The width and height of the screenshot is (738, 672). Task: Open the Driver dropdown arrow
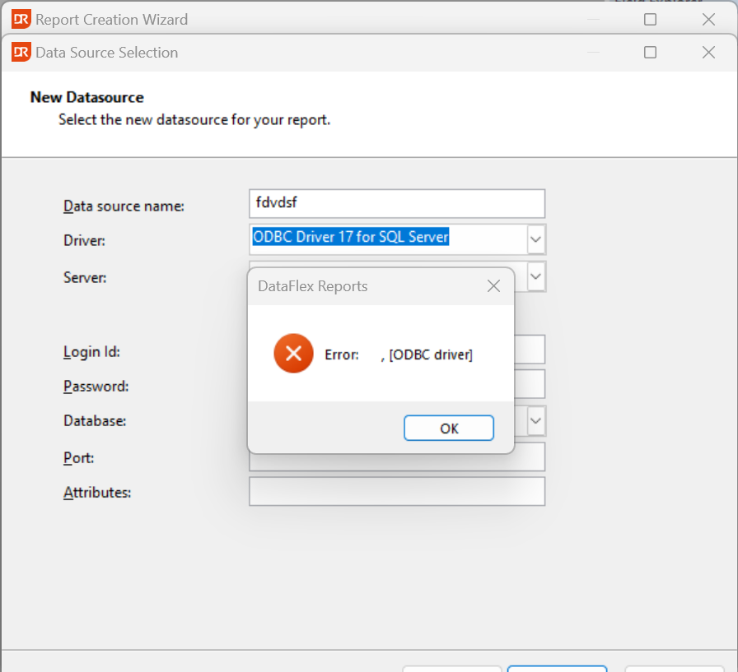pos(535,239)
